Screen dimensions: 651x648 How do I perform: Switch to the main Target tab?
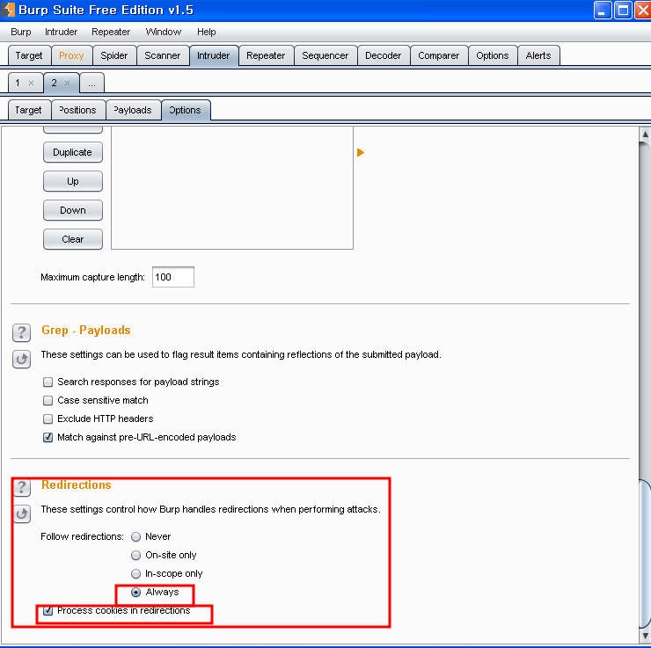click(x=29, y=55)
